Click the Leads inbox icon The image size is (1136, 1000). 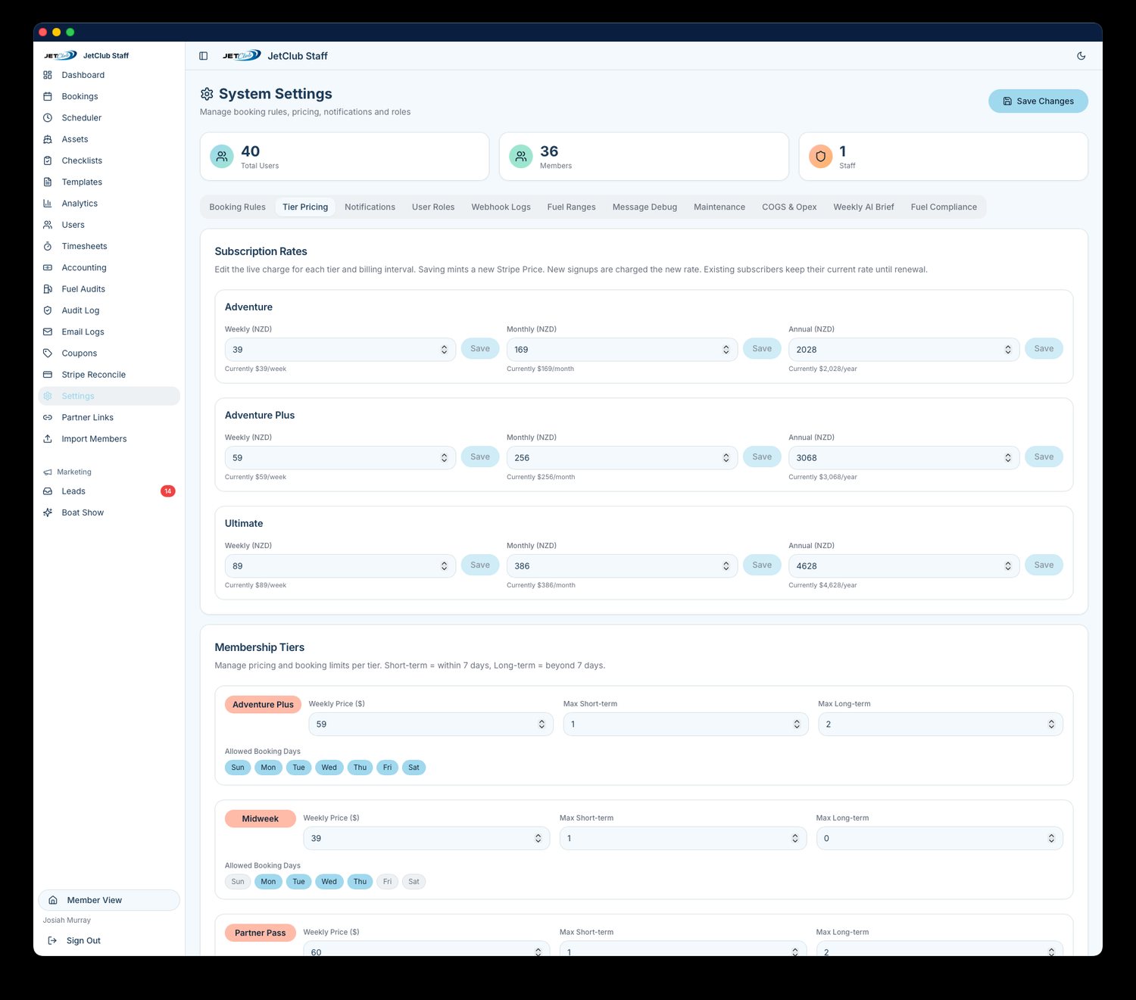(x=48, y=491)
